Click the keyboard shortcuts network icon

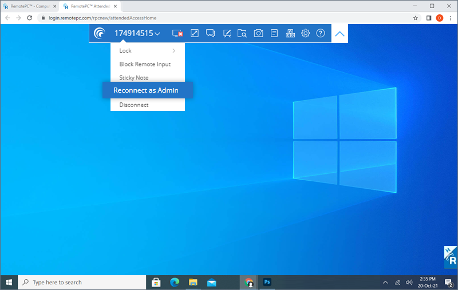290,33
